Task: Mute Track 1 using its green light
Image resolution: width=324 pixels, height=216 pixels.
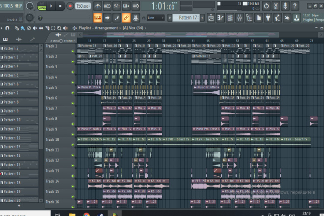Action: (x=73, y=51)
